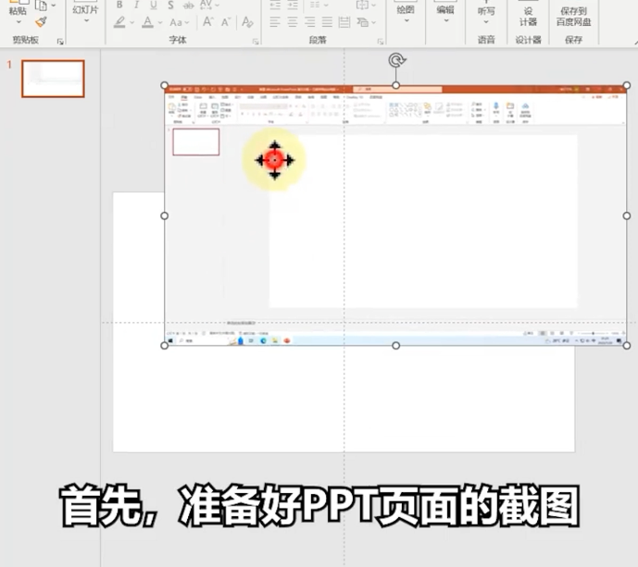Expand the Copy dropdown arrow
Screen dimensions: 638x567
tap(54, 6)
